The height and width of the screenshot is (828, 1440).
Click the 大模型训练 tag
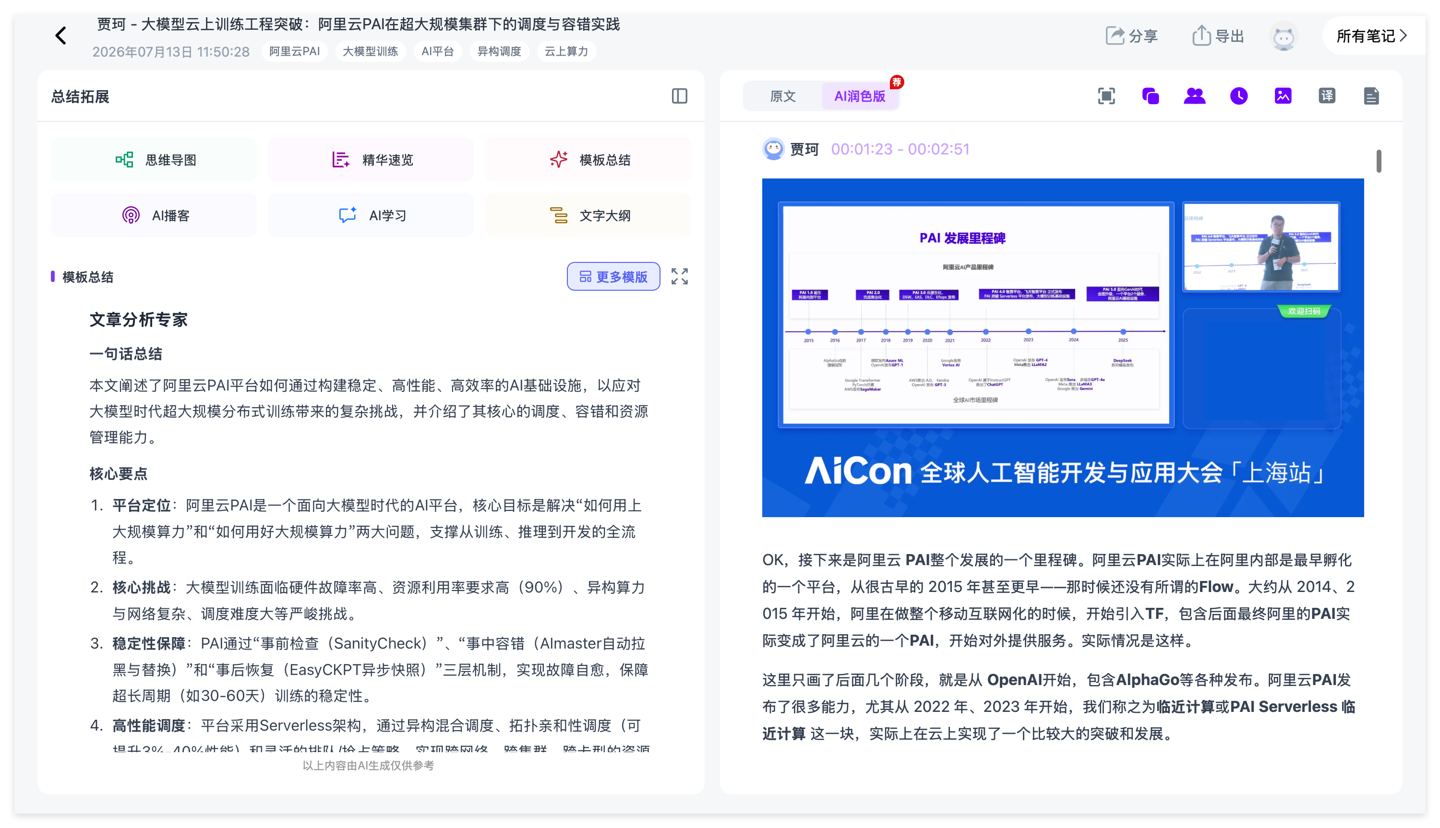371,51
